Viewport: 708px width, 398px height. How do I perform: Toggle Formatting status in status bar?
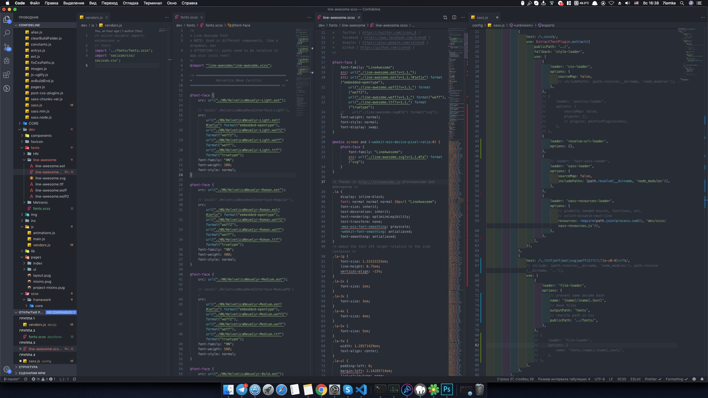676,379
